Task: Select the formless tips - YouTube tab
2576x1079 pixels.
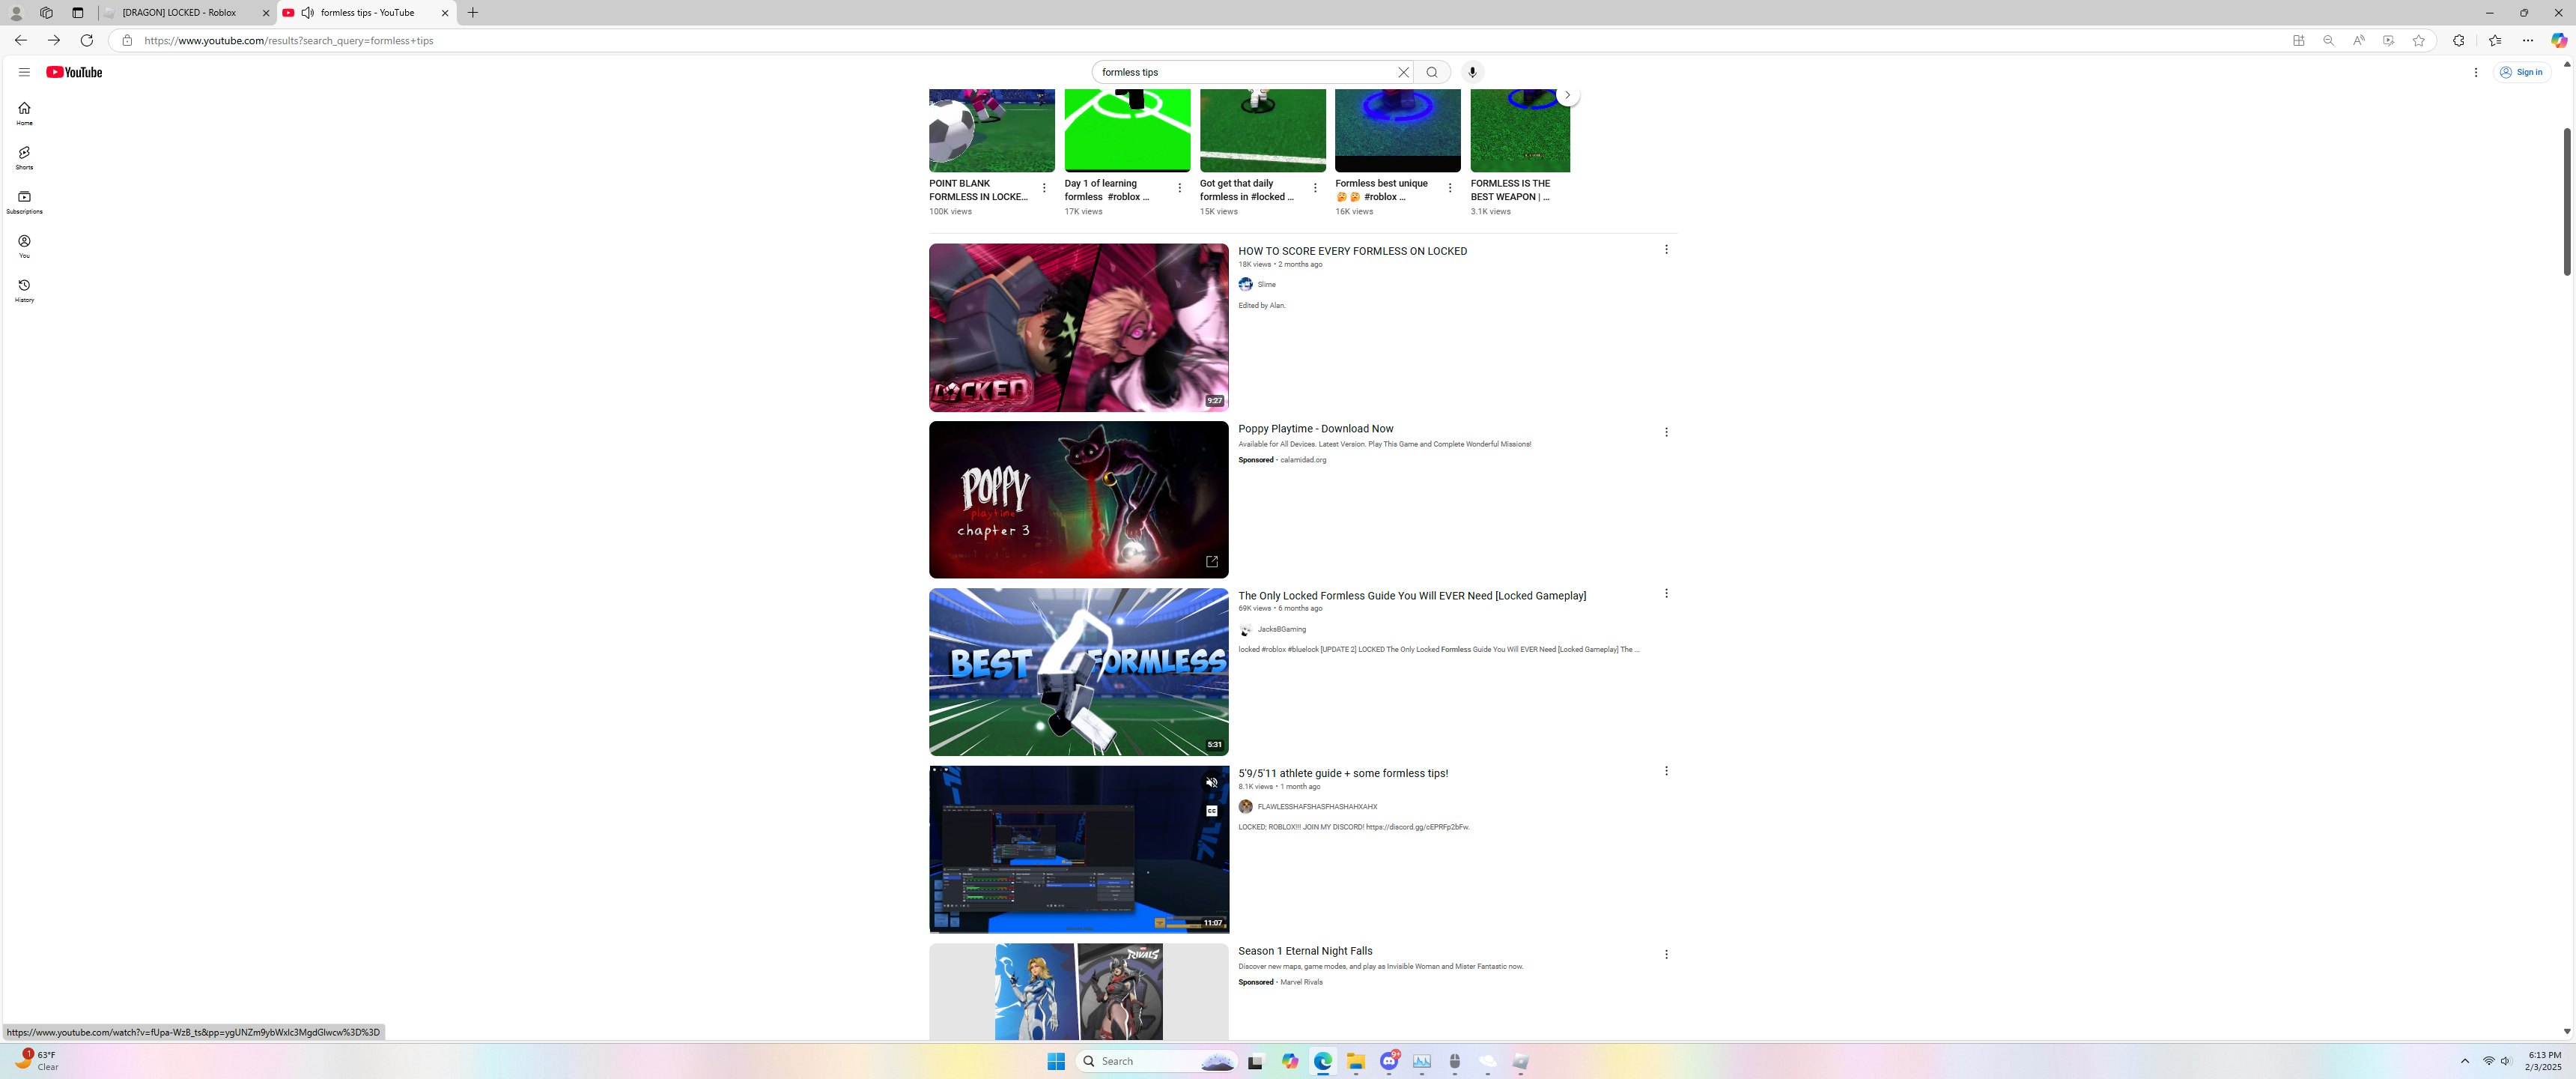Action: (367, 13)
